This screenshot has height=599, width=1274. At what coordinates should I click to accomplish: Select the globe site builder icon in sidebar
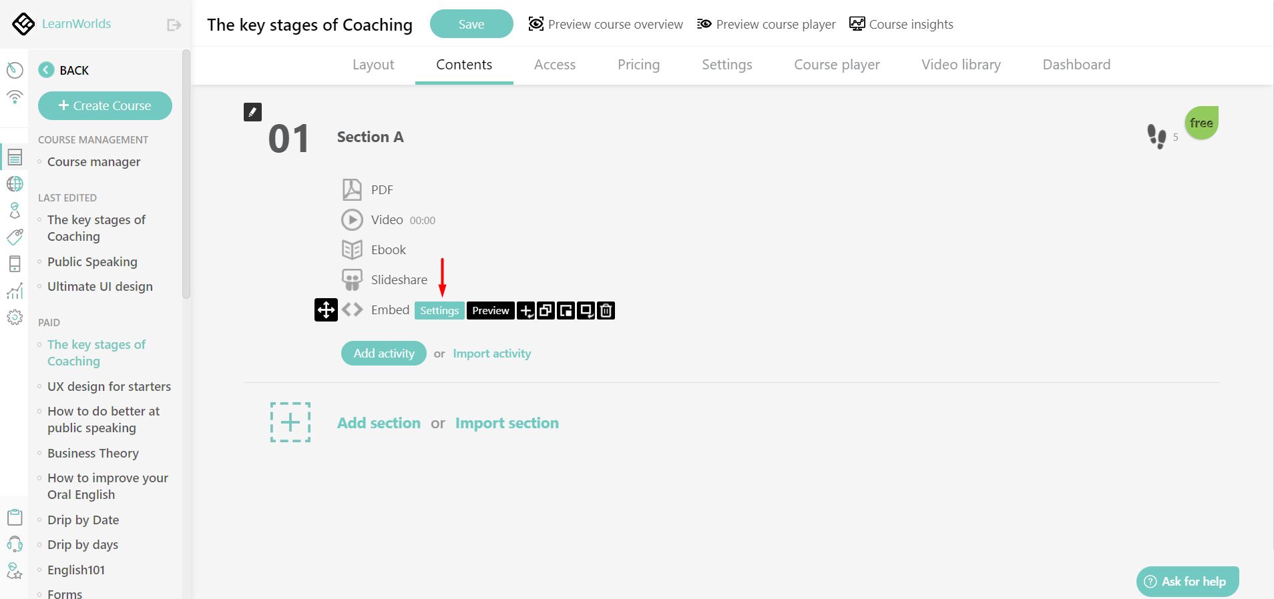(15, 184)
